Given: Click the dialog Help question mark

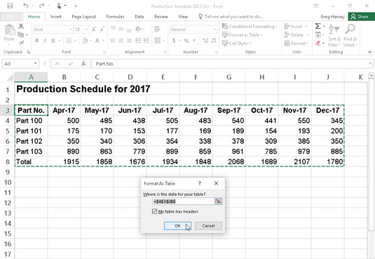Looking at the screenshot, I should point(200,183).
